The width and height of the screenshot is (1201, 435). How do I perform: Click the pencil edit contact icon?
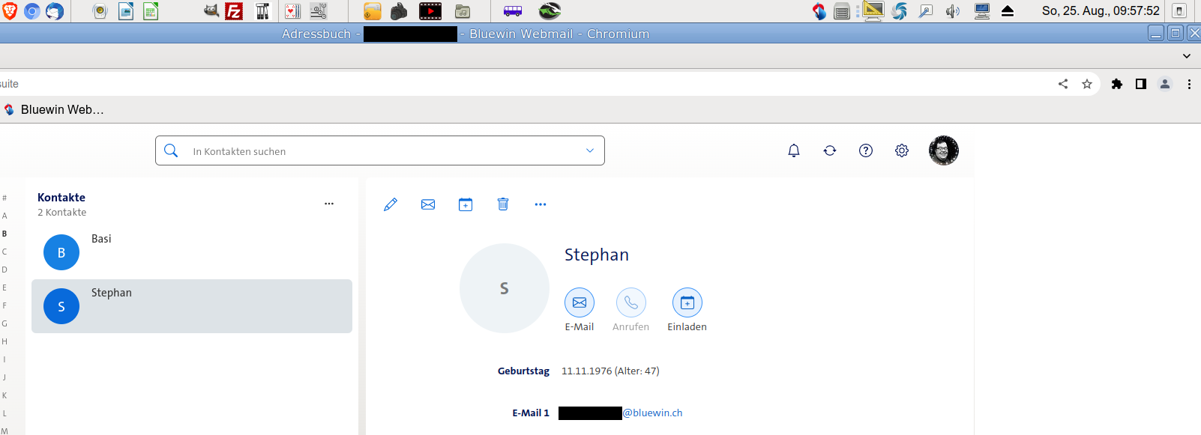391,204
